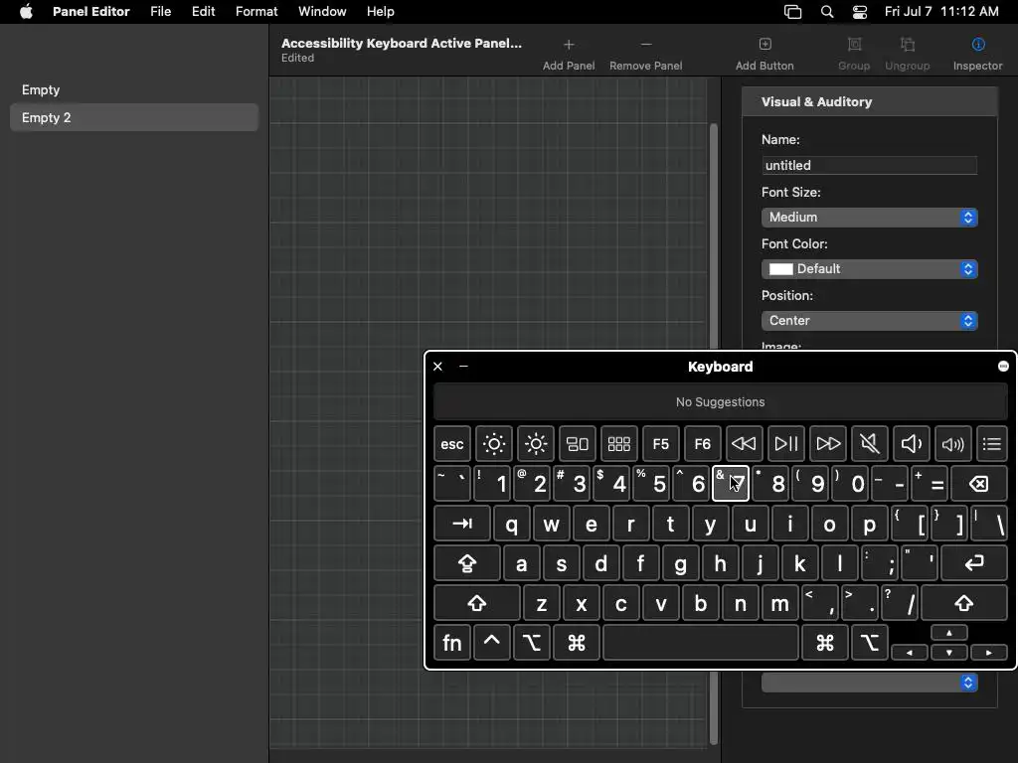
Task: Open the Help menu
Action: 381,12
